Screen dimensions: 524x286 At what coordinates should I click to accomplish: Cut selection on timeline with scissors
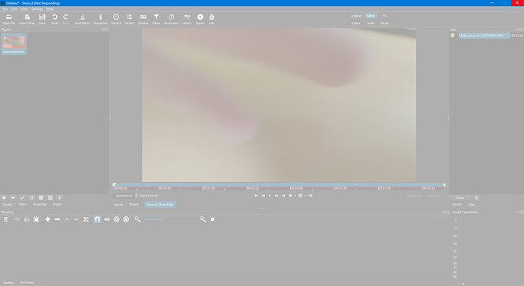point(17,219)
